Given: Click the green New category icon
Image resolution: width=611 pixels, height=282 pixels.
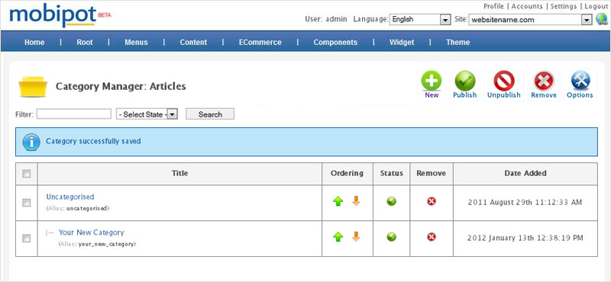Looking at the screenshot, I should (x=432, y=81).
